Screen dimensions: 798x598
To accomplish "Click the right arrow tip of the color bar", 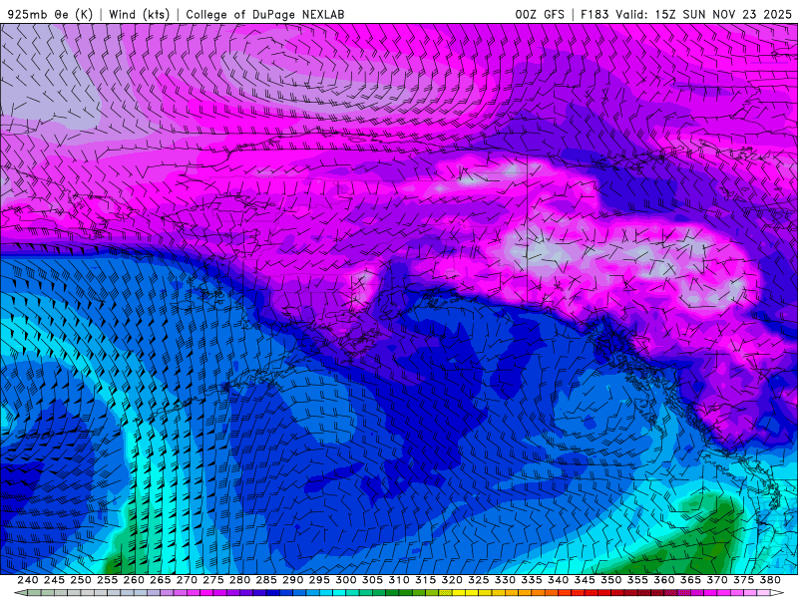I will point(778,593).
